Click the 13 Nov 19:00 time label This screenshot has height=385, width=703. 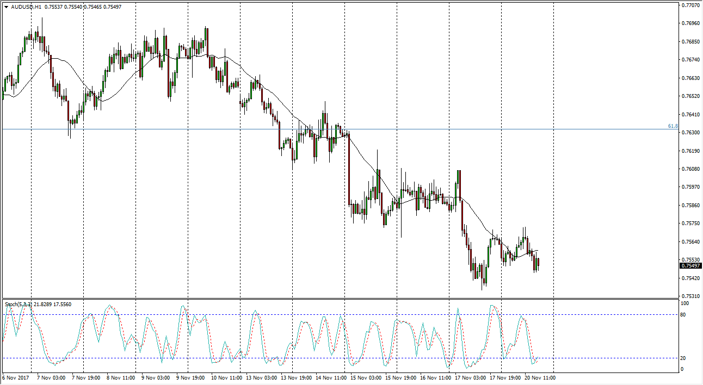295,377
